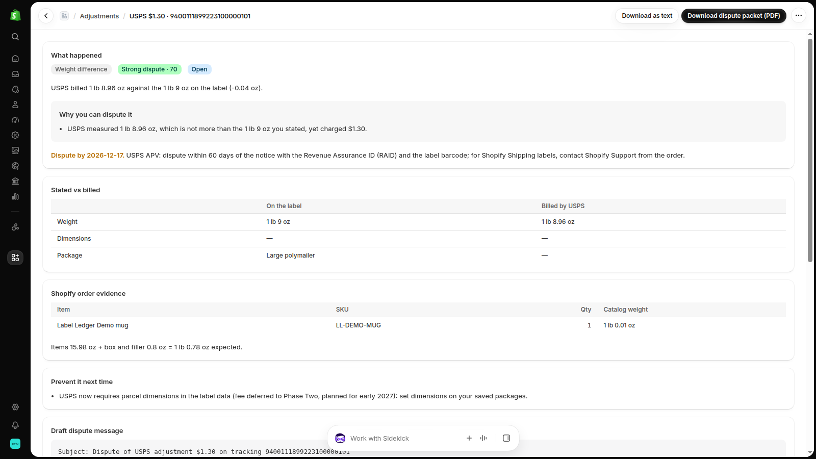816x459 pixels.
Task: Toggle the Sidekick side panel icon
Action: (x=506, y=438)
